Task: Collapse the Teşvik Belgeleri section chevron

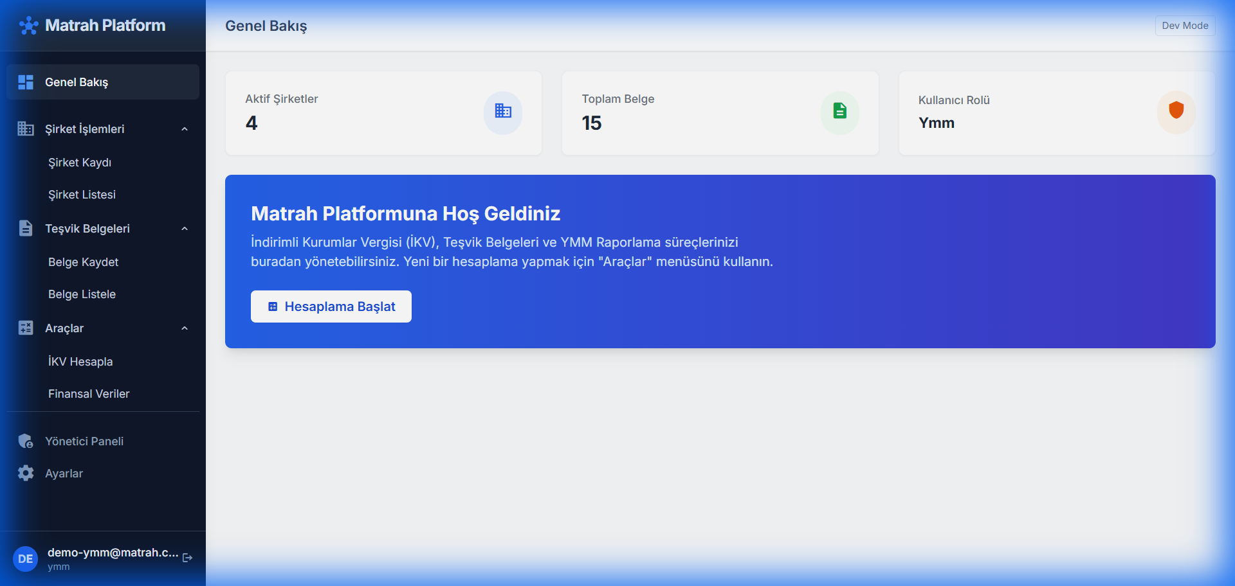Action: (x=185, y=229)
